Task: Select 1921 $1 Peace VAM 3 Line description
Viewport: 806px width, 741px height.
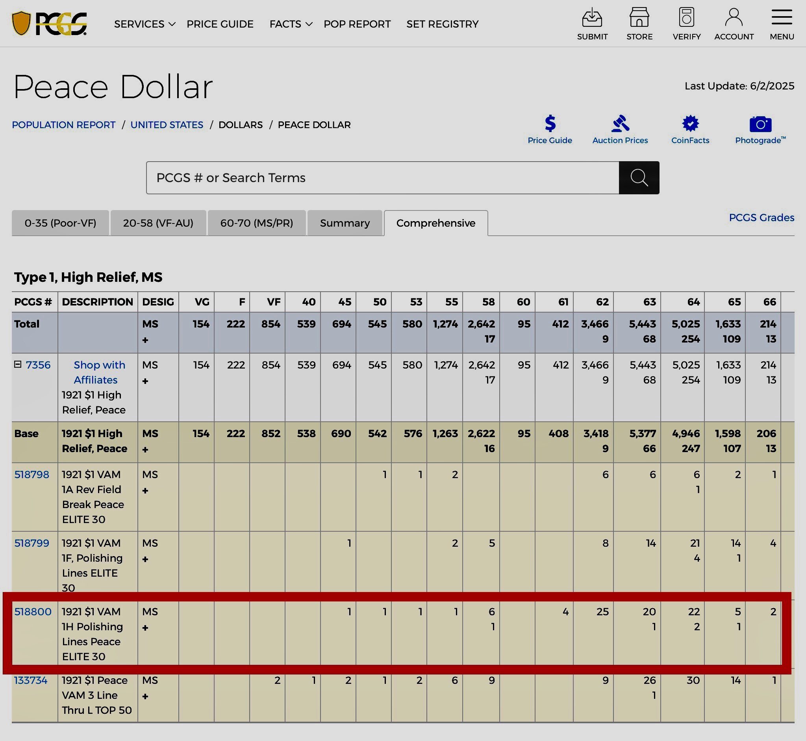Action: coord(96,695)
